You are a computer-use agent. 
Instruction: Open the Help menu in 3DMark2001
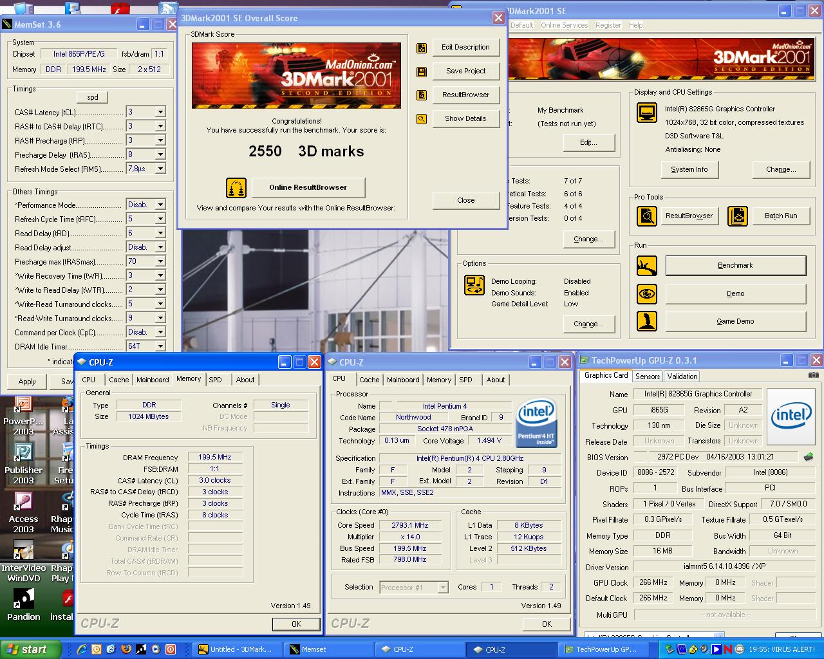[636, 25]
